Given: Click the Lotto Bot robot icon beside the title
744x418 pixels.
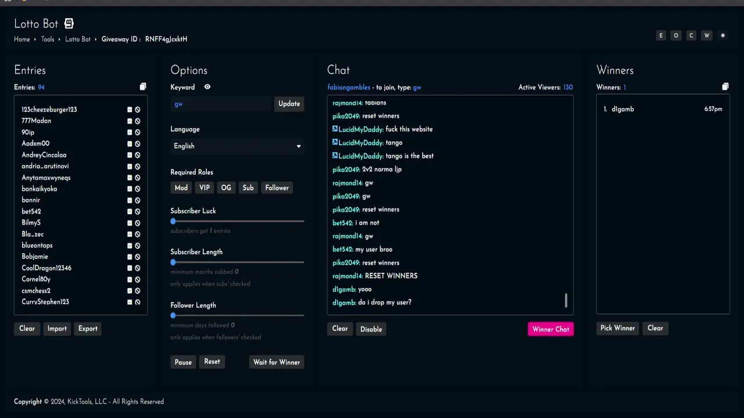Looking at the screenshot, I should [x=69, y=23].
